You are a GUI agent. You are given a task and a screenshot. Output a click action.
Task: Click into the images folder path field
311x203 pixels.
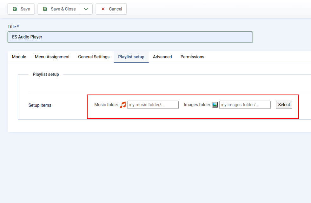click(245, 105)
